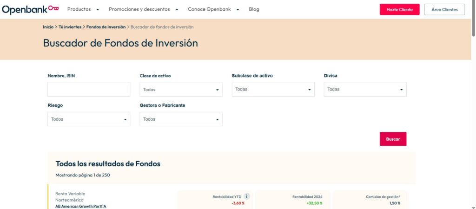
Task: Click the Buscar button
Action: pyautogui.click(x=393, y=139)
